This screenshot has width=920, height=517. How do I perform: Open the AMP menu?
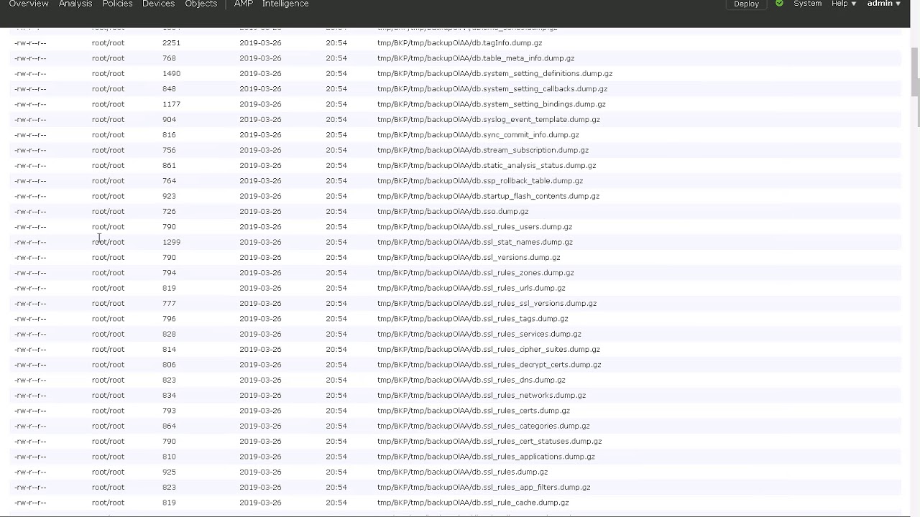pyautogui.click(x=244, y=4)
